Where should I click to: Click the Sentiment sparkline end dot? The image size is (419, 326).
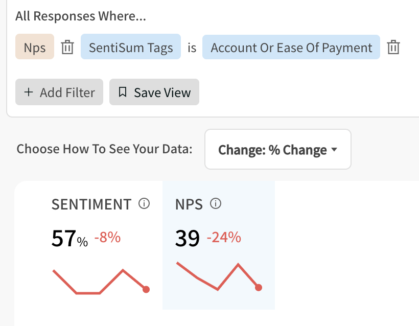tap(146, 289)
